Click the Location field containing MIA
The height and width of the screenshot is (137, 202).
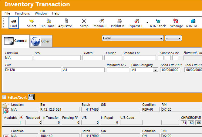(x=19, y=58)
